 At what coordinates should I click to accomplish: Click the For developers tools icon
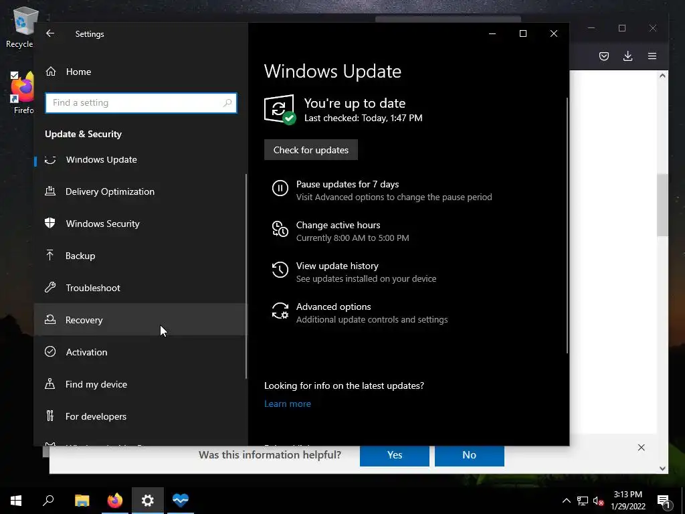pyautogui.click(x=50, y=416)
